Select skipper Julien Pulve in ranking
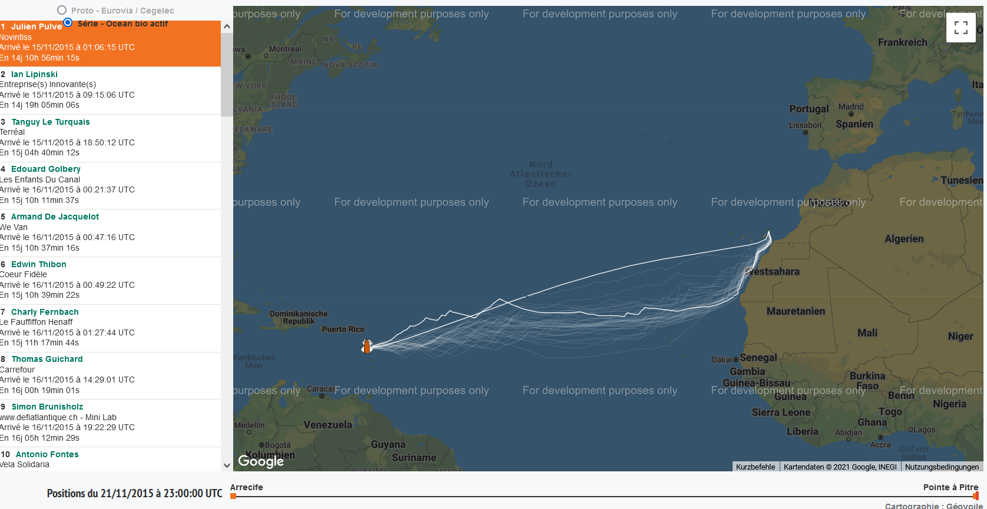This screenshot has height=509, width=987. (37, 26)
